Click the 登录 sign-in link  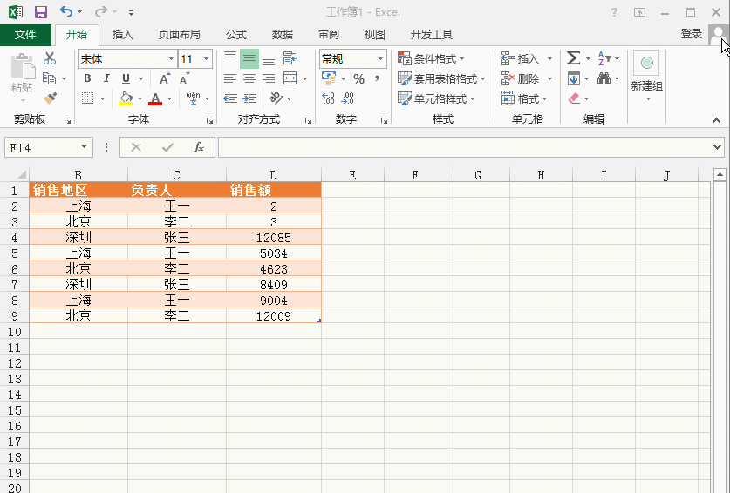[691, 34]
